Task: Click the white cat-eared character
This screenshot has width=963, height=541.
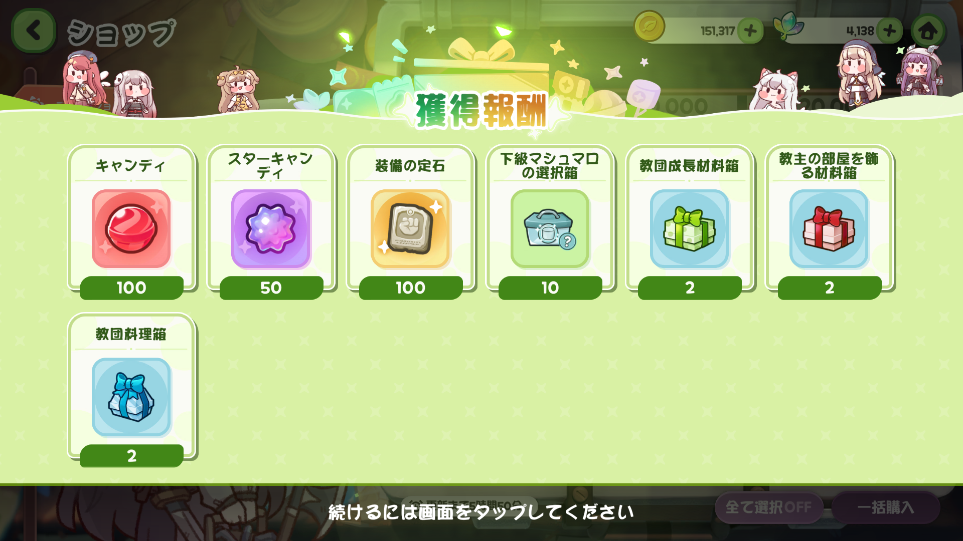Action: [776, 90]
